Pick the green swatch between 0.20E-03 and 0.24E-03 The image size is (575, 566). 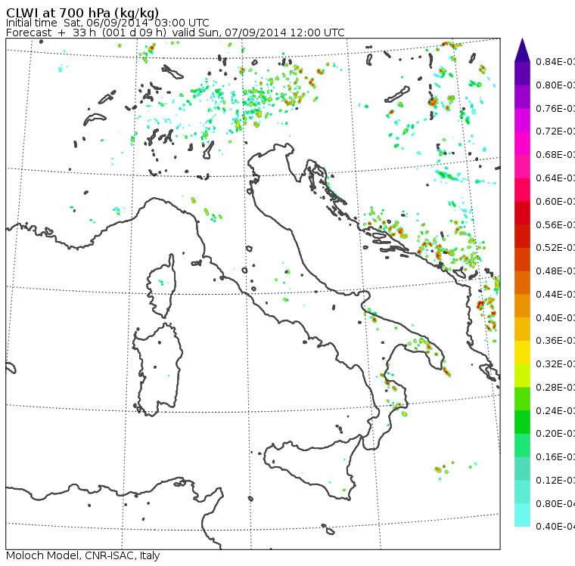522,422
